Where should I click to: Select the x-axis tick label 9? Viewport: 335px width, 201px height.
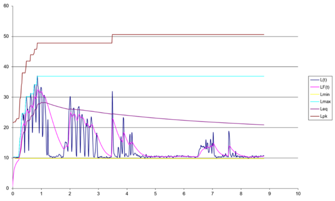pos(269,194)
